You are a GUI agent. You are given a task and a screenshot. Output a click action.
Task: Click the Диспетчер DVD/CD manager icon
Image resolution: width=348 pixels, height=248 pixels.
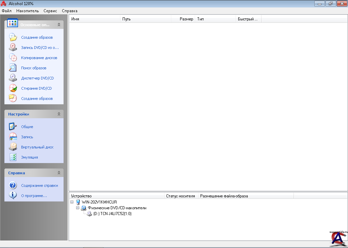(x=13, y=78)
